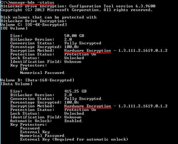Screen dimensions: 178x144
Task: Click the 50.00 GB size value
Action: coord(74,36)
